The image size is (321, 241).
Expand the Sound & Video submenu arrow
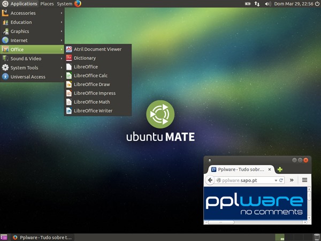[x=61, y=58]
